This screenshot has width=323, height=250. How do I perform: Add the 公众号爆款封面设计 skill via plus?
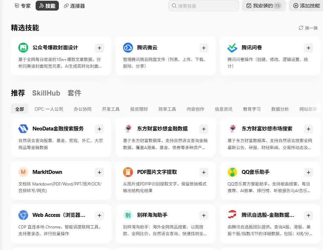(99, 48)
